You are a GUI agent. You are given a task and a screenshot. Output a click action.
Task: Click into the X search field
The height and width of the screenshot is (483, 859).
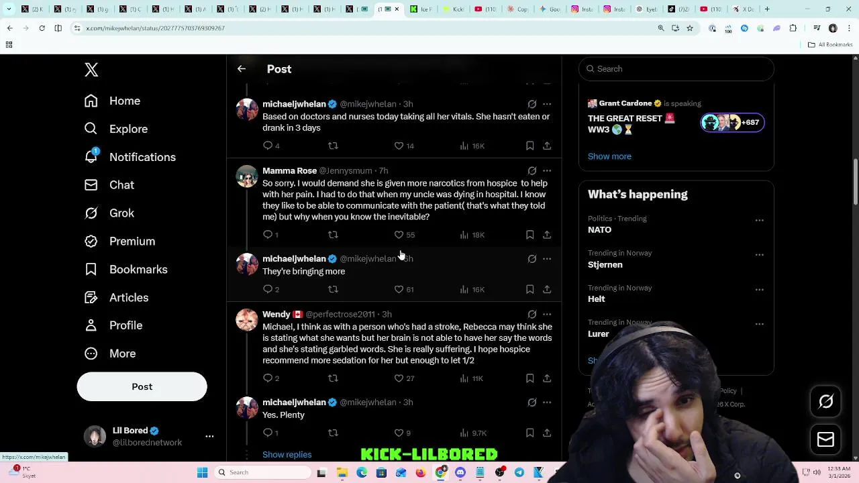[x=676, y=69]
